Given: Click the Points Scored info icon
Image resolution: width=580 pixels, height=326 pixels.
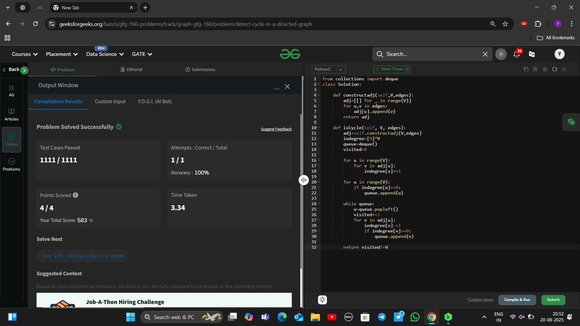Looking at the screenshot, I should [75, 196].
